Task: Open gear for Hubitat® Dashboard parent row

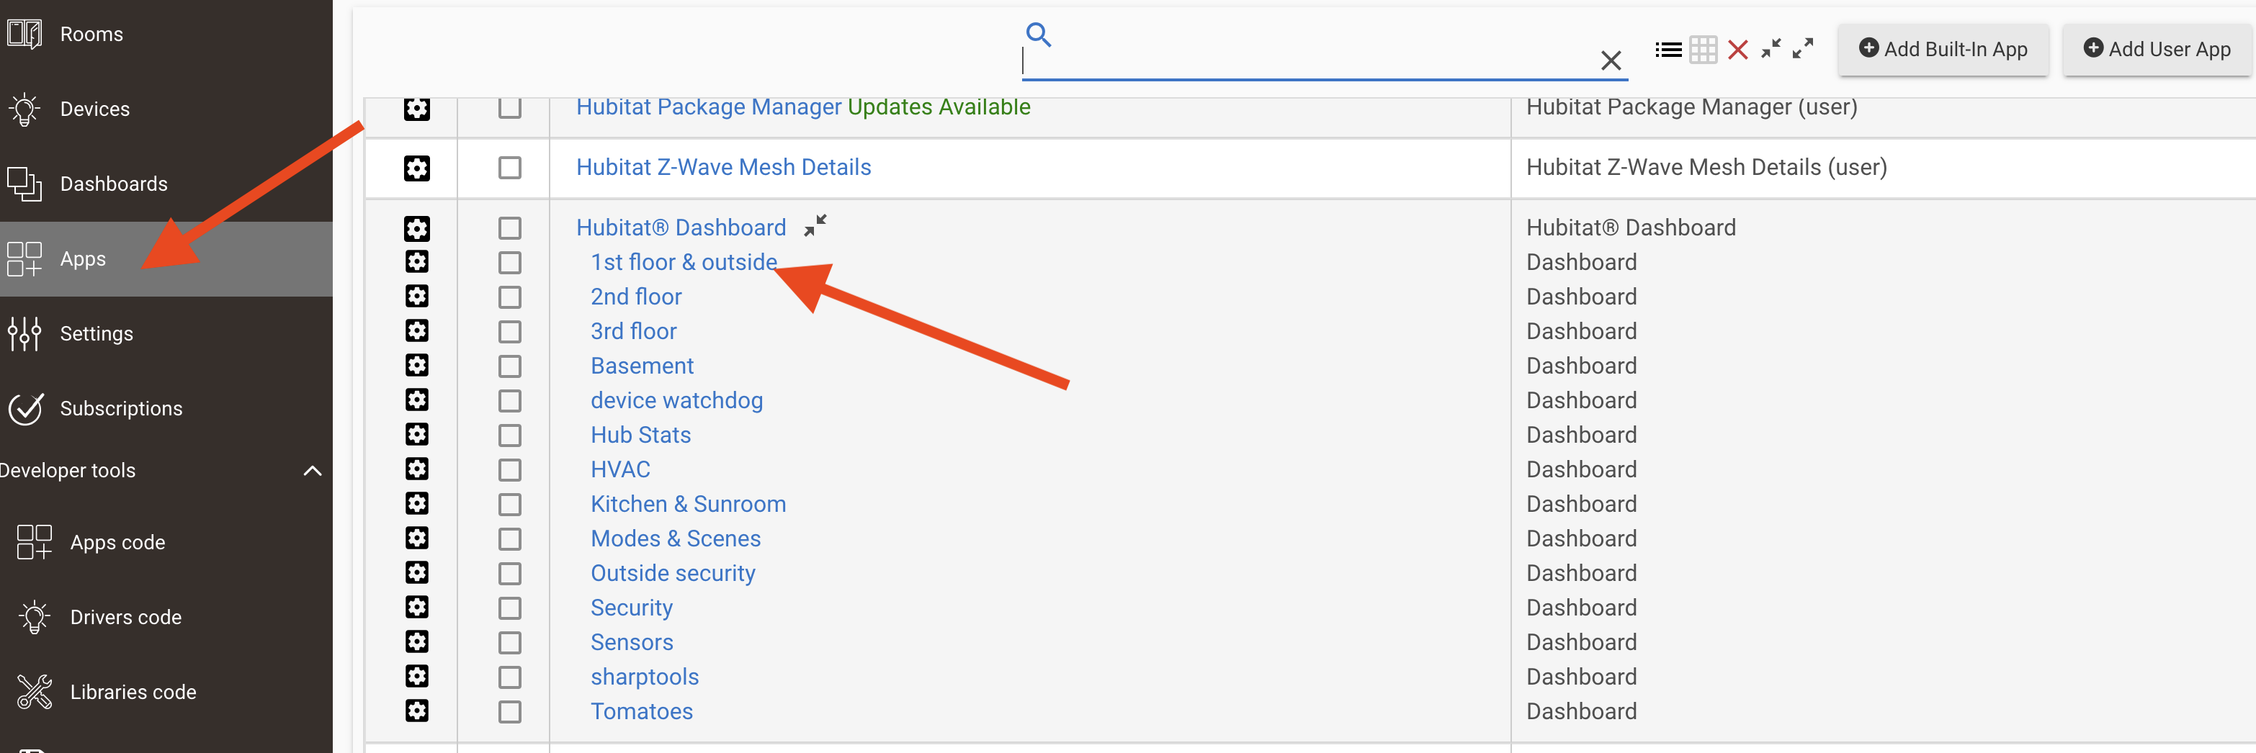Action: coord(417,228)
